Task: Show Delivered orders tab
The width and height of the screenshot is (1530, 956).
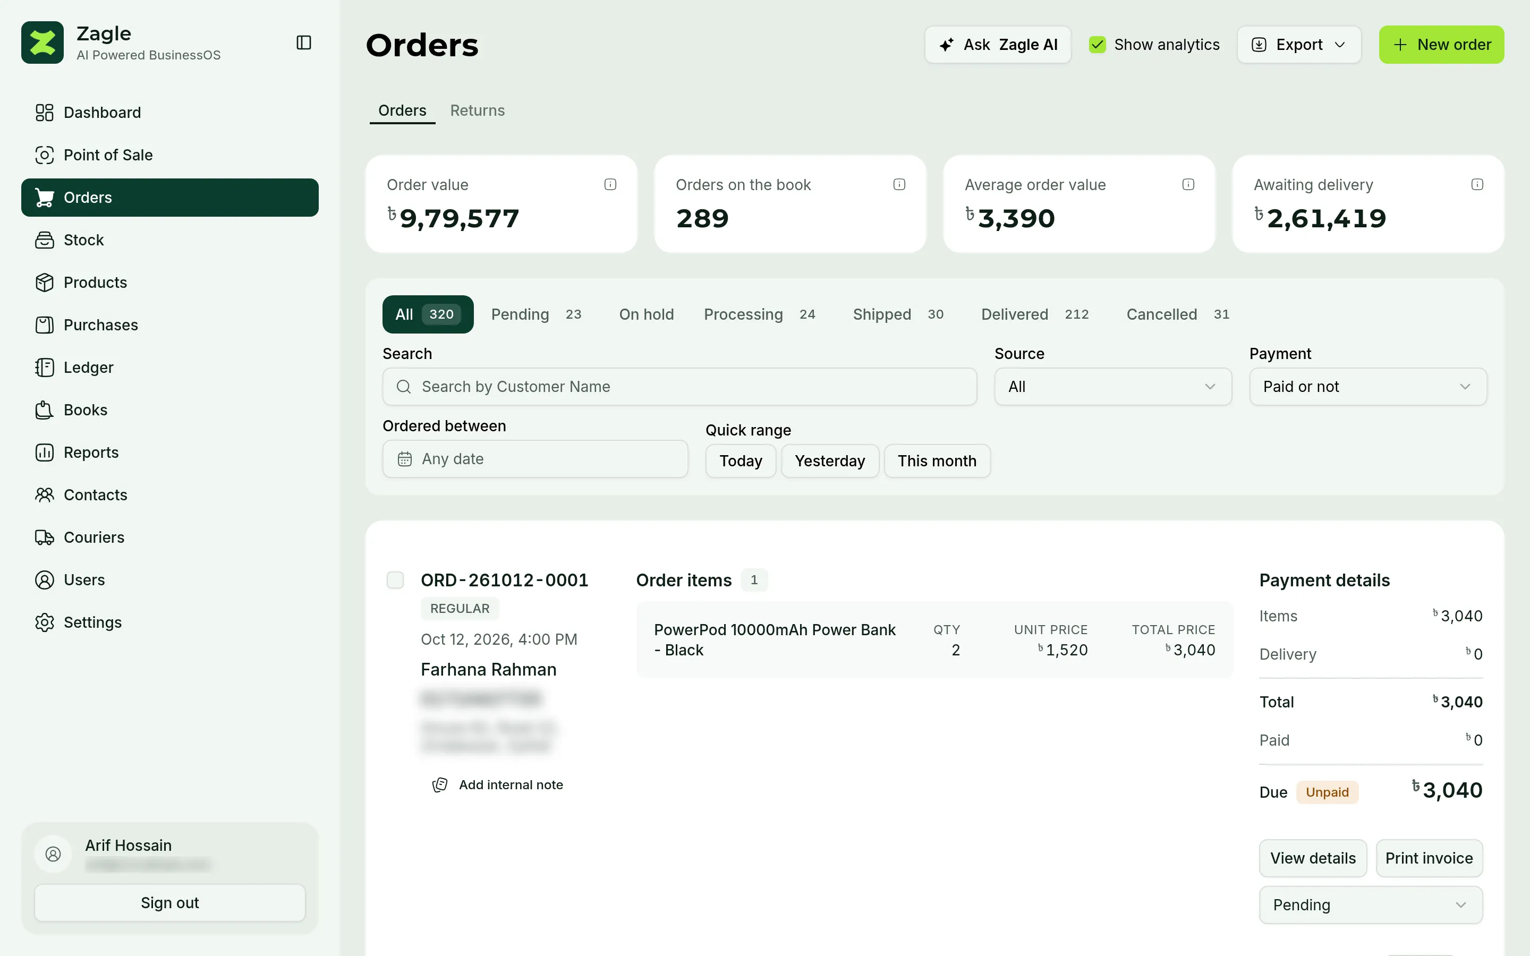Action: (1035, 314)
